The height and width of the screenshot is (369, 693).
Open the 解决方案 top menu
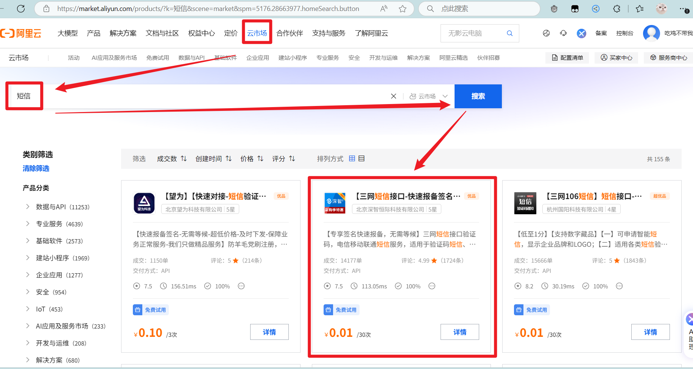click(123, 33)
